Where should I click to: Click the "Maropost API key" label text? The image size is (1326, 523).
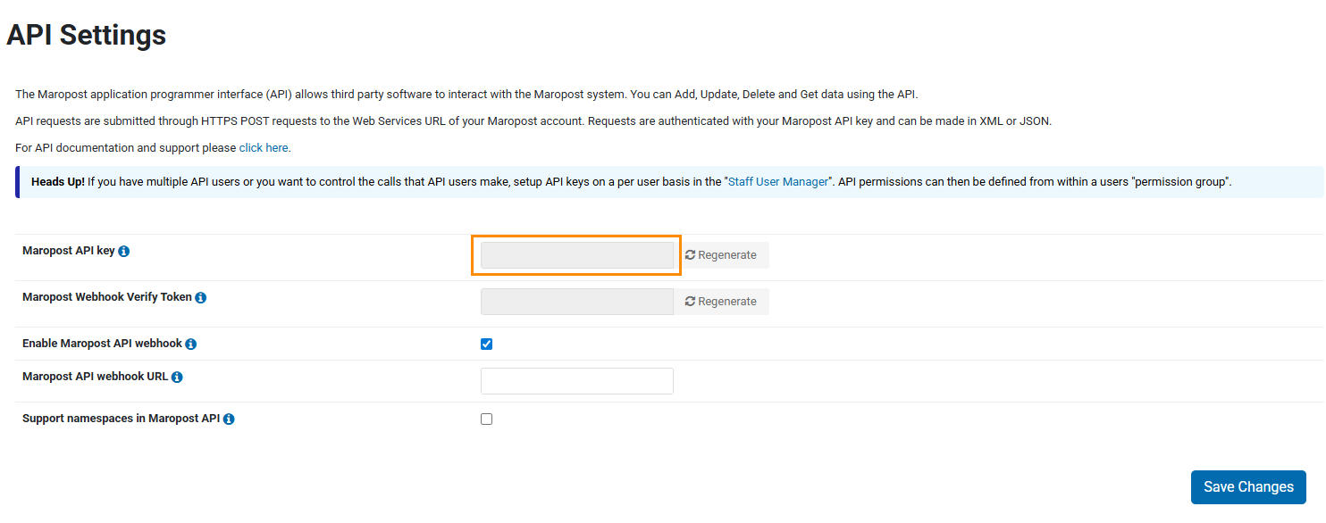69,252
